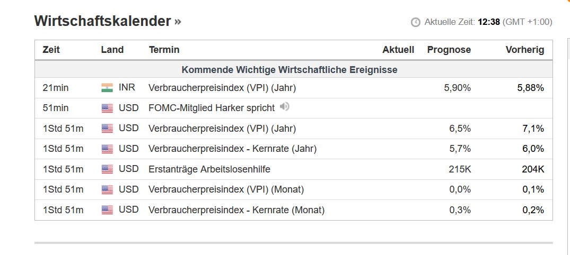The image size is (570, 255).
Task: Click the US flag in the FOMC-Mitglied Harker row
Action: [x=107, y=108]
